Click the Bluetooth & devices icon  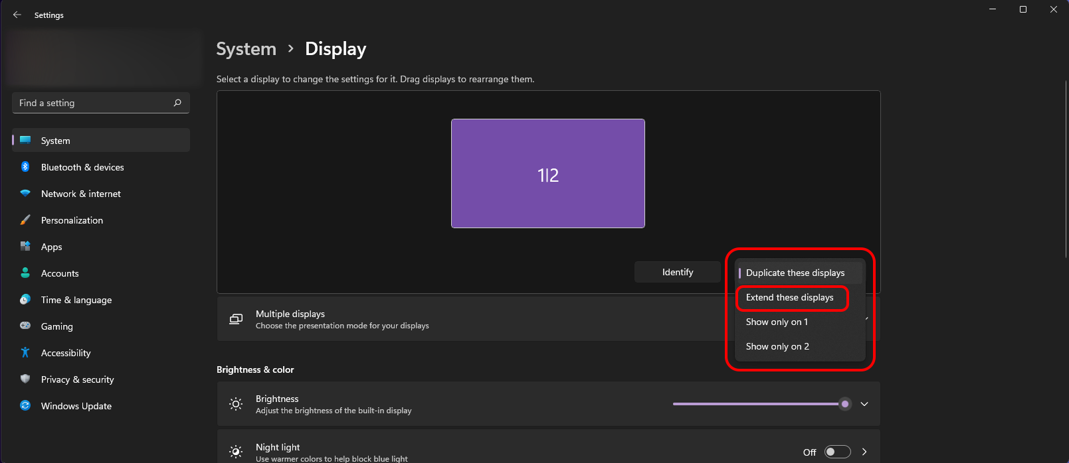tap(25, 167)
